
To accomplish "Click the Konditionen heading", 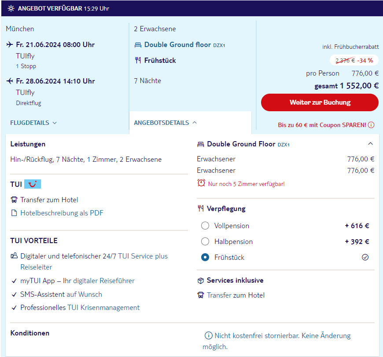I will (30, 333).
